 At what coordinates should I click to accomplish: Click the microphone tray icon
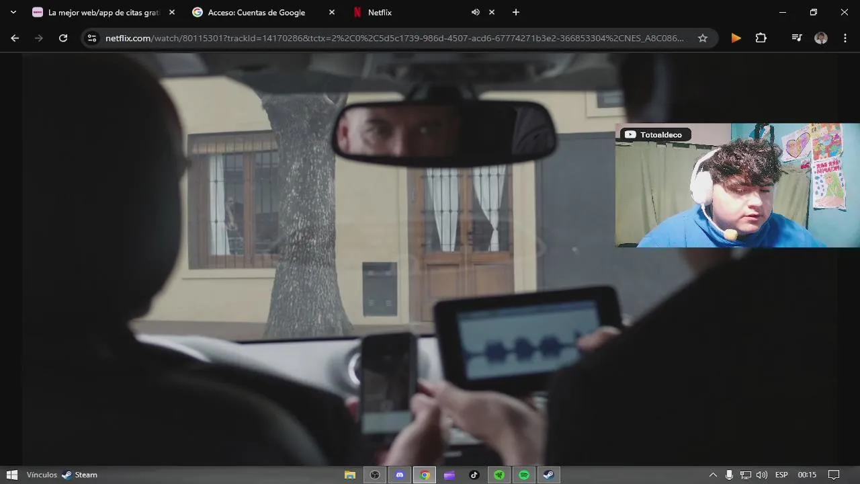pos(729,475)
